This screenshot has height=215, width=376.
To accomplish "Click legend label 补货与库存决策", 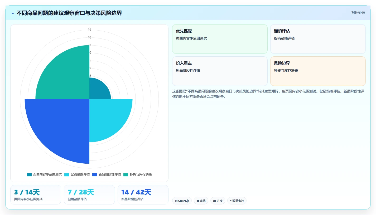I will pyautogui.click(x=141, y=174).
